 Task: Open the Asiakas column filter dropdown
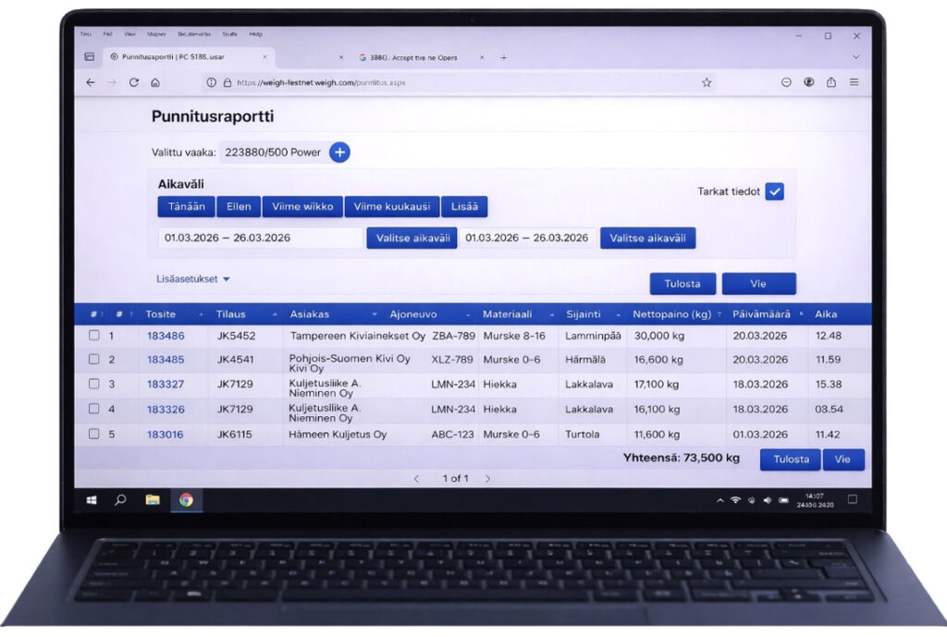pyautogui.click(x=374, y=314)
